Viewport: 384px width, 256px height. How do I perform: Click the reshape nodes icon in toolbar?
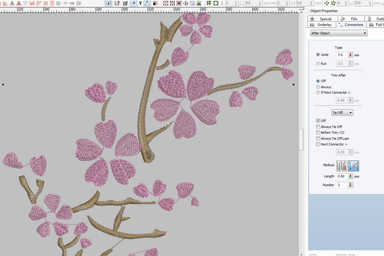[148, 3]
